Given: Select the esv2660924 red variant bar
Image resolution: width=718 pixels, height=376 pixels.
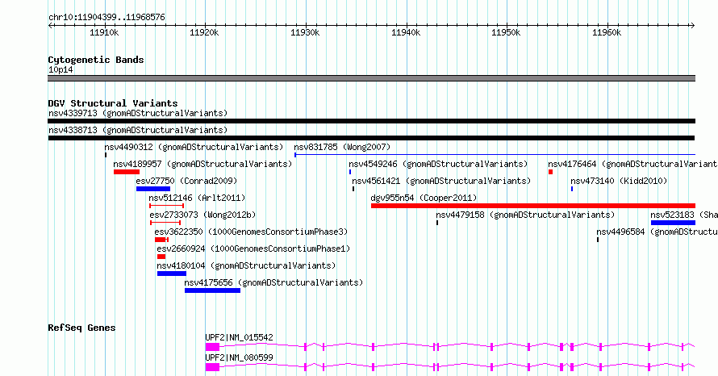Looking at the screenshot, I should coord(161,257).
